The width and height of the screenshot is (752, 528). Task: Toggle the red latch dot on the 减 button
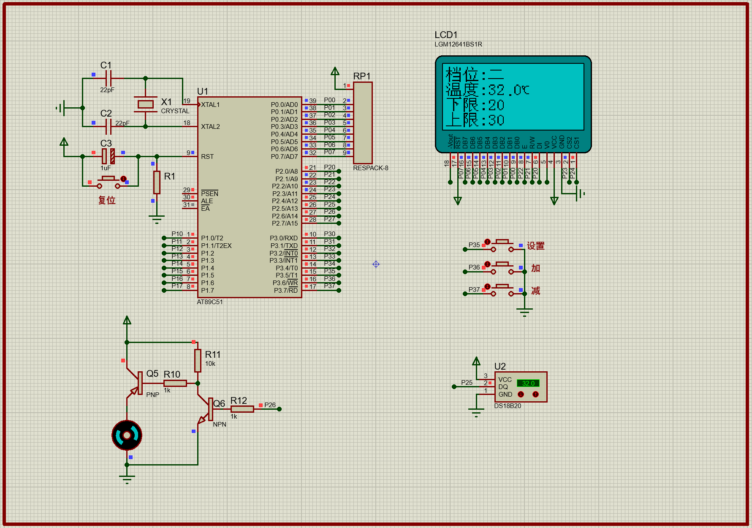point(487,286)
